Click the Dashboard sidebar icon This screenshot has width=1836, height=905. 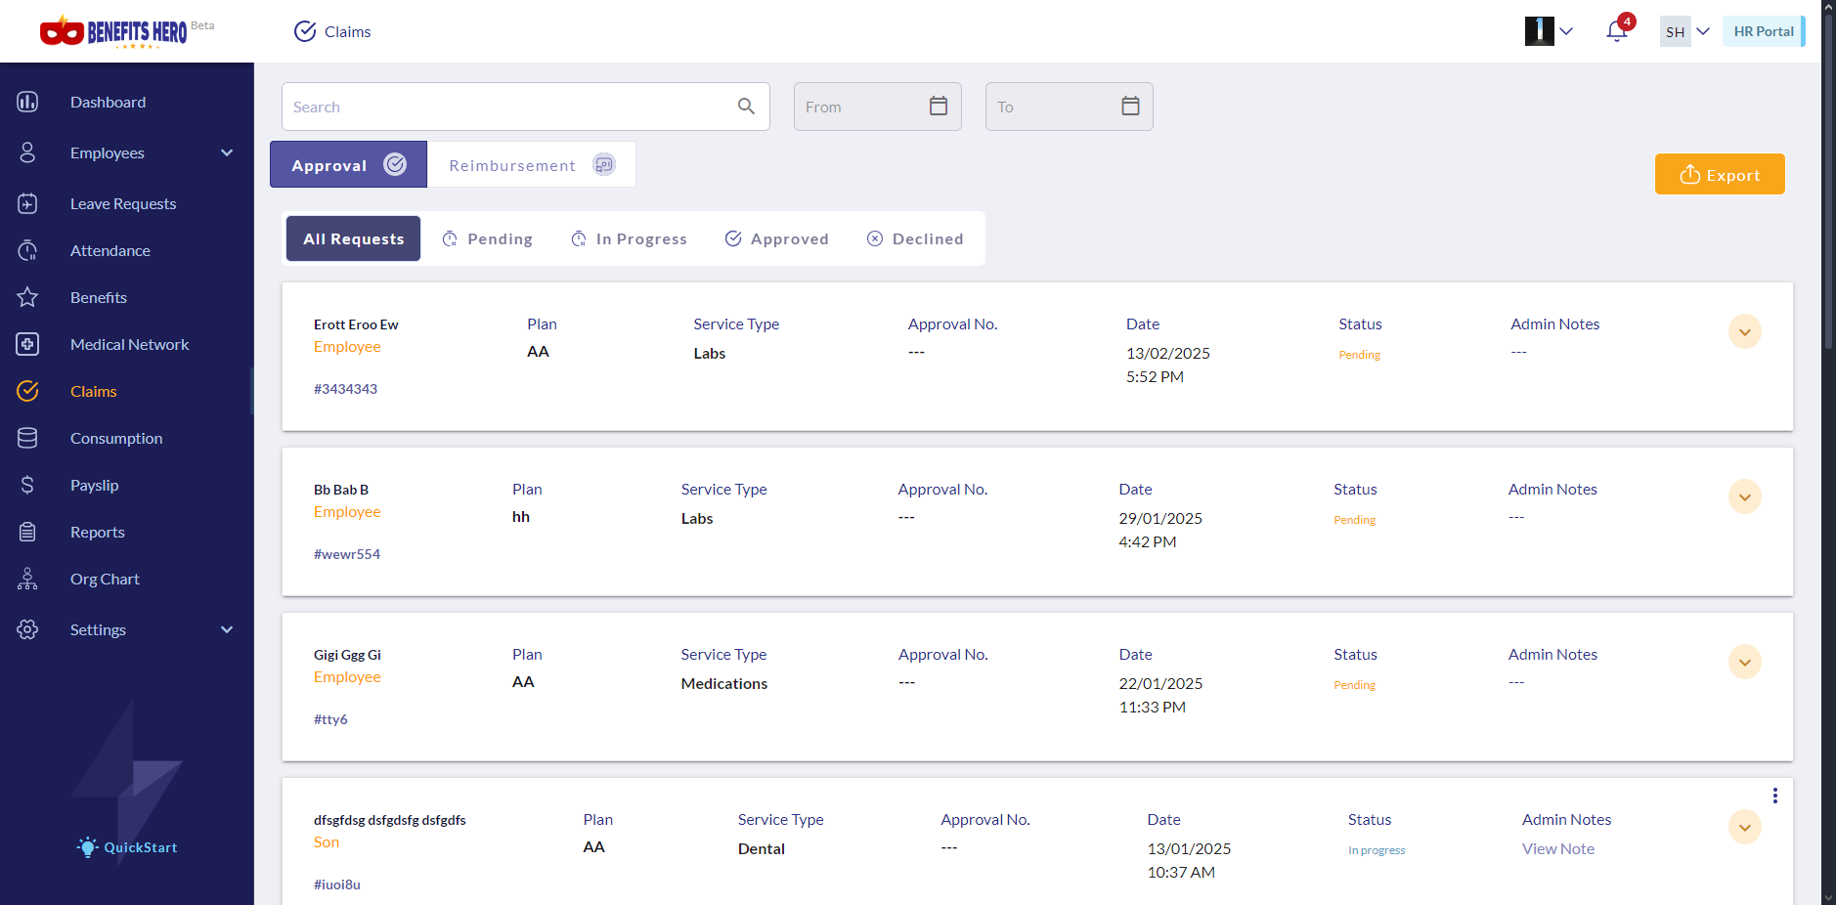tap(27, 102)
